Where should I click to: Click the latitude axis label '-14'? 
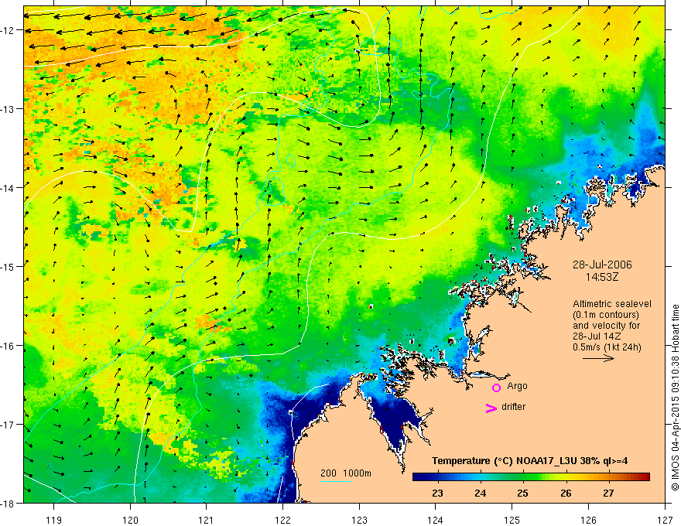(8, 187)
